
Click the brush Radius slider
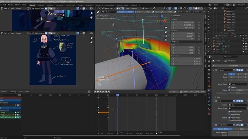(143, 12)
